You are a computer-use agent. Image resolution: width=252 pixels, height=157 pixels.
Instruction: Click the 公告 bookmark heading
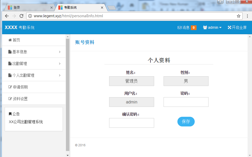(14, 114)
